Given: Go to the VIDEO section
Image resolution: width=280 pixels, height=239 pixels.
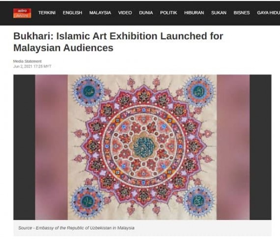Looking at the screenshot, I should (x=125, y=13).
